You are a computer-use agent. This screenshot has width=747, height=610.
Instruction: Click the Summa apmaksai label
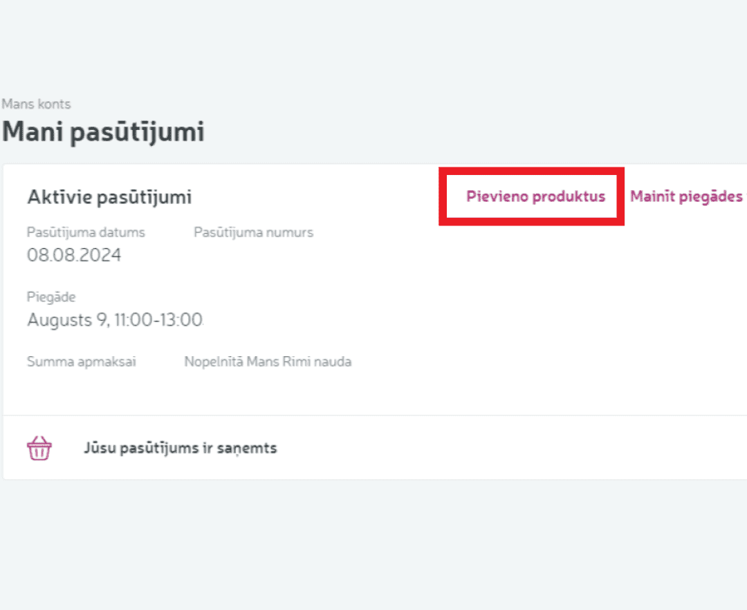coord(82,362)
